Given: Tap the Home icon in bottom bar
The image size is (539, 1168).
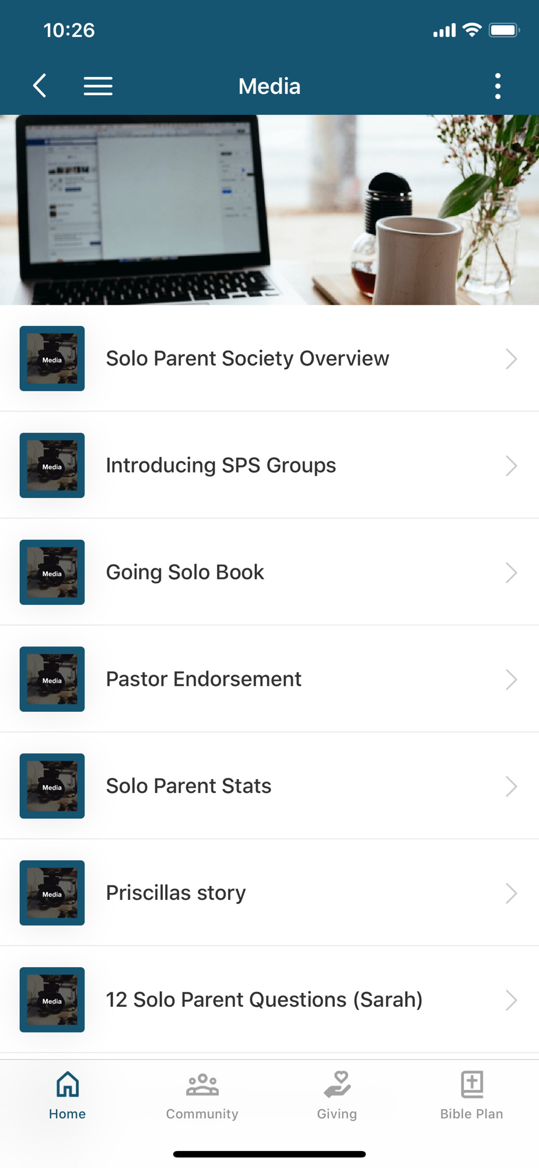Looking at the screenshot, I should click(68, 1084).
